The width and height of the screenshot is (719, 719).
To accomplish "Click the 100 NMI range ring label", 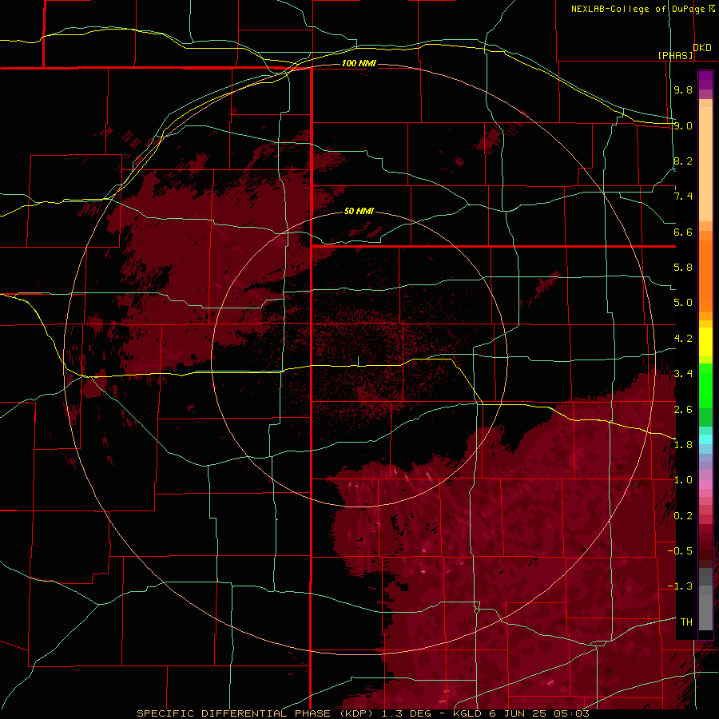I will click(359, 63).
